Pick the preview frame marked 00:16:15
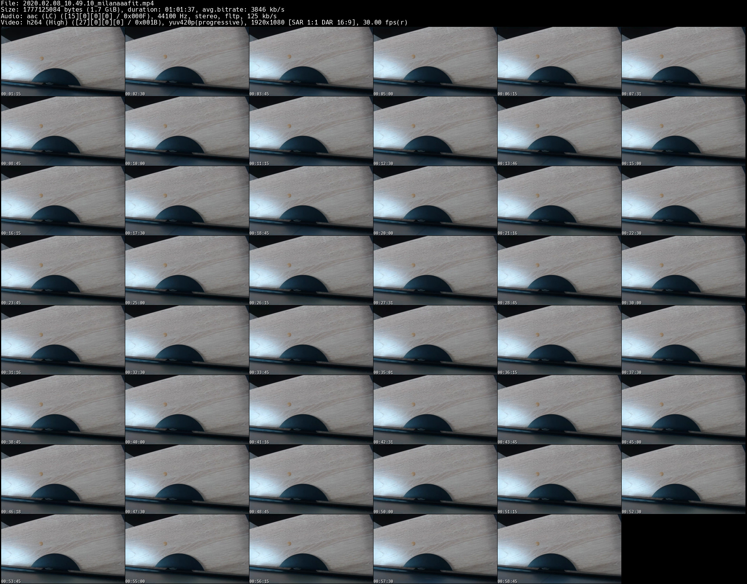 63,201
